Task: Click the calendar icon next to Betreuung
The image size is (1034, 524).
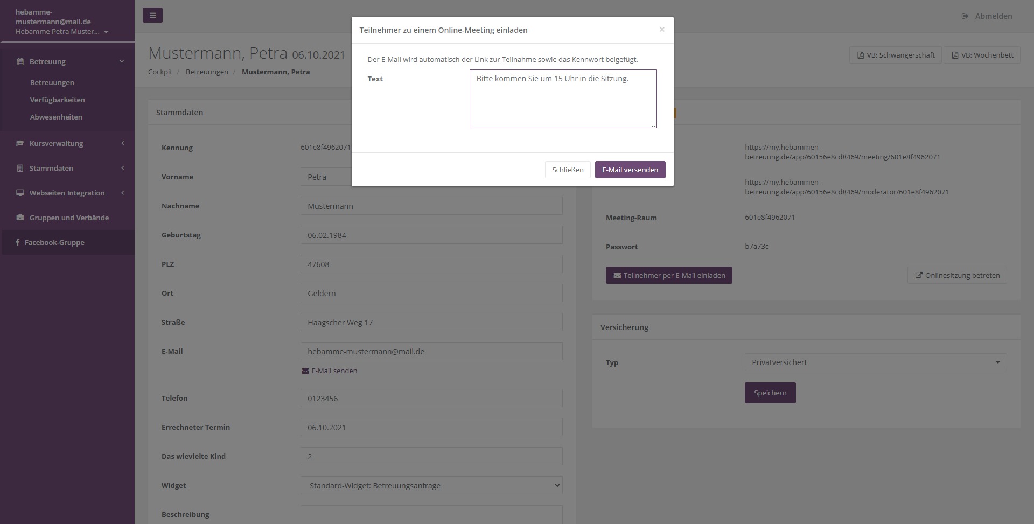Action: click(x=20, y=61)
